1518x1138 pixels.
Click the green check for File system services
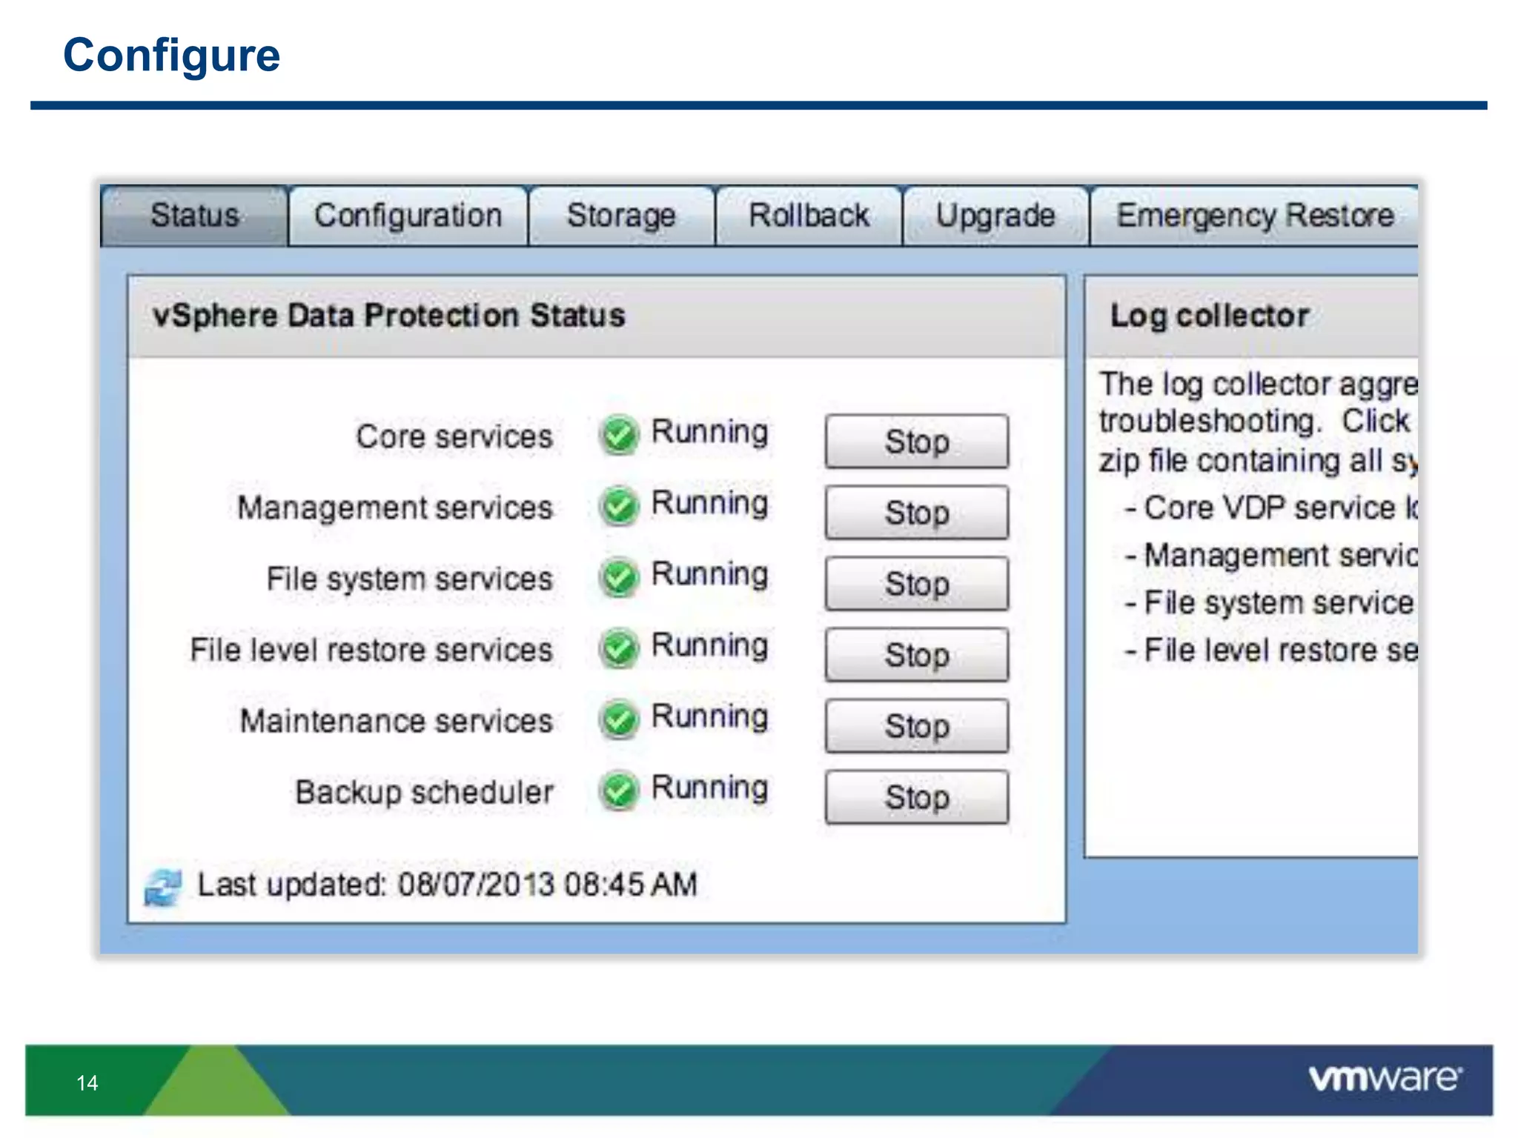click(x=619, y=577)
